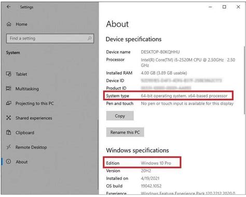
Task: Maximize the Settings window
Action: pos(224,7)
